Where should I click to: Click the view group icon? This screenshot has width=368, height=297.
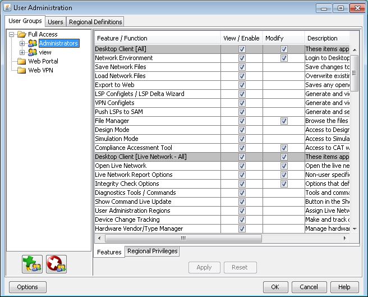point(33,52)
